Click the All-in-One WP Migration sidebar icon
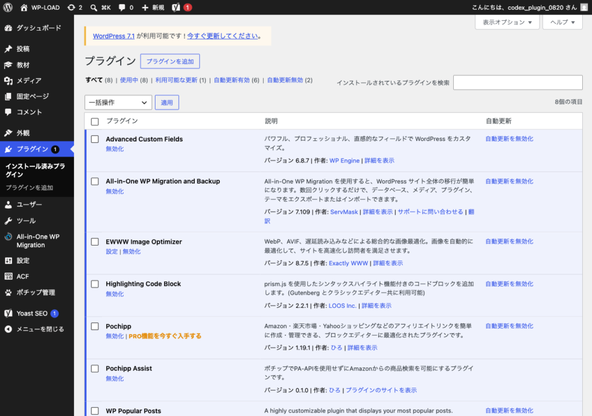Image resolution: width=592 pixels, height=416 pixels. click(8, 237)
